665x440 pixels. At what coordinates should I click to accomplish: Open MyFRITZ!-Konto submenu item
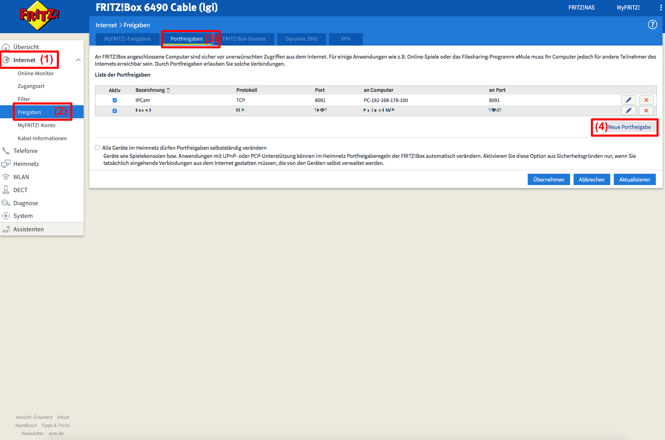pyautogui.click(x=37, y=125)
